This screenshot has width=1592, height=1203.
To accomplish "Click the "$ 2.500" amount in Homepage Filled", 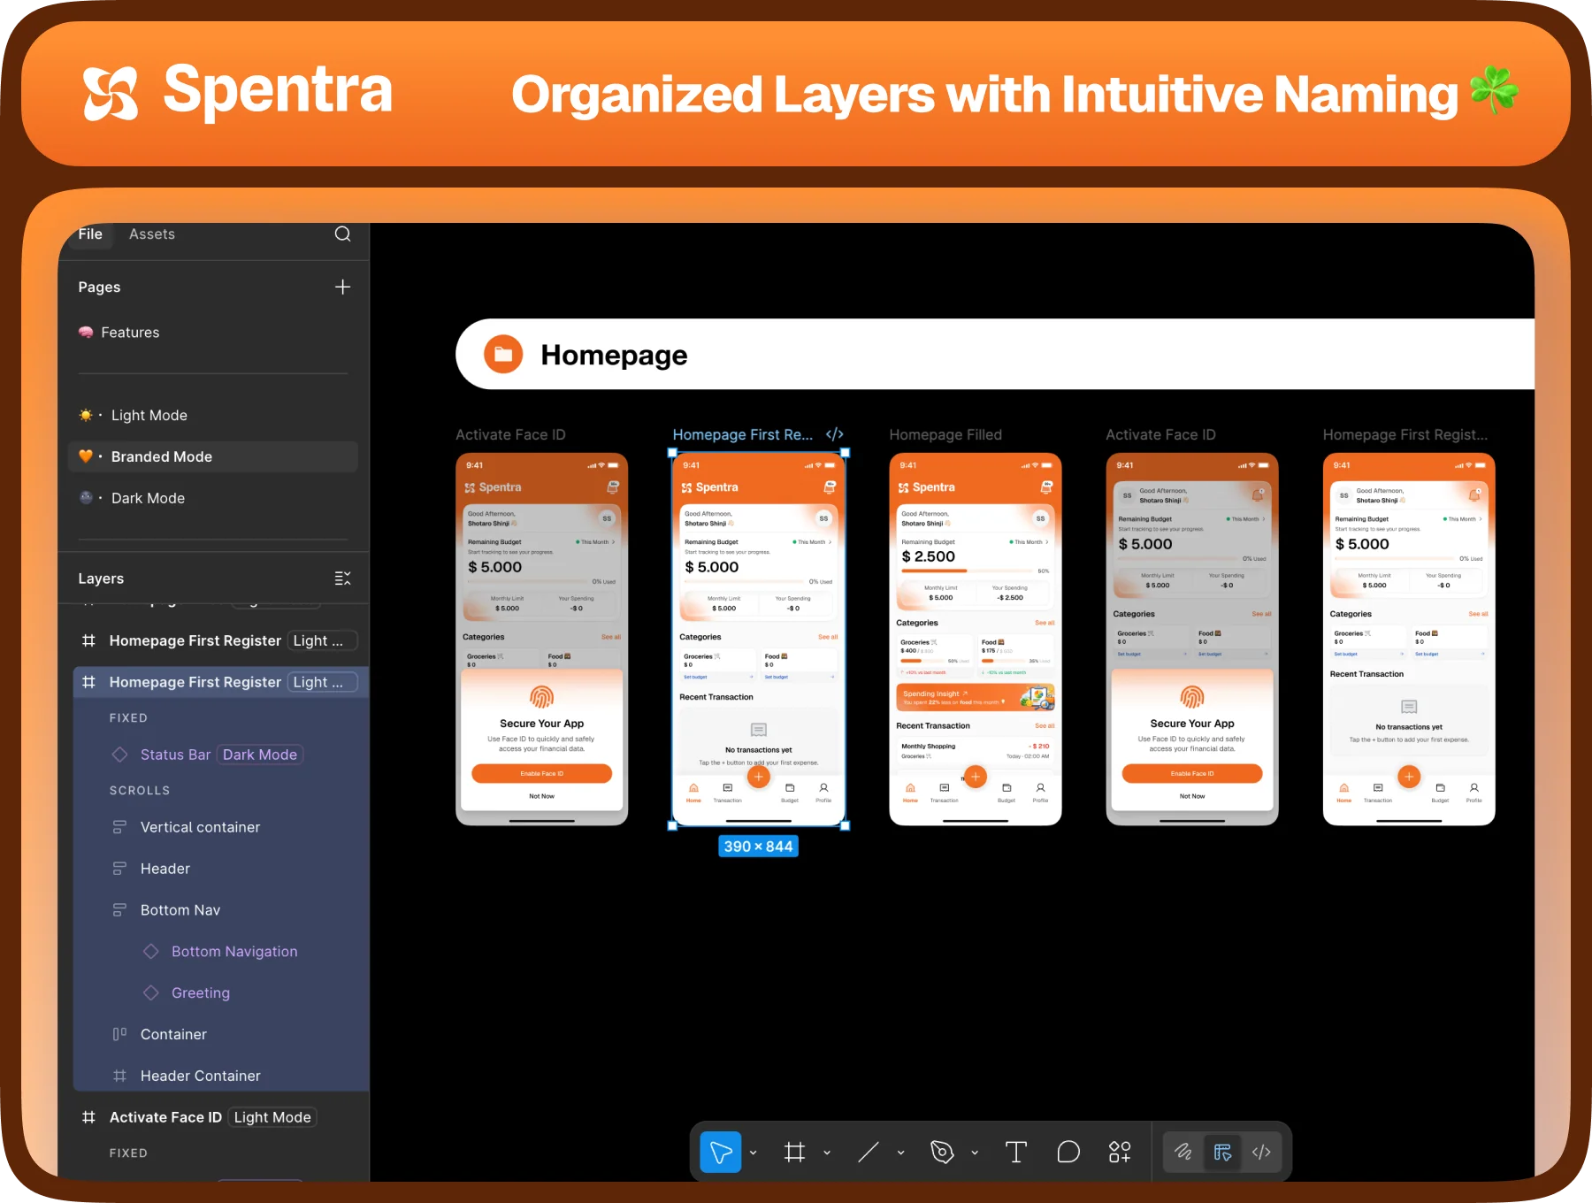I will 928,556.
